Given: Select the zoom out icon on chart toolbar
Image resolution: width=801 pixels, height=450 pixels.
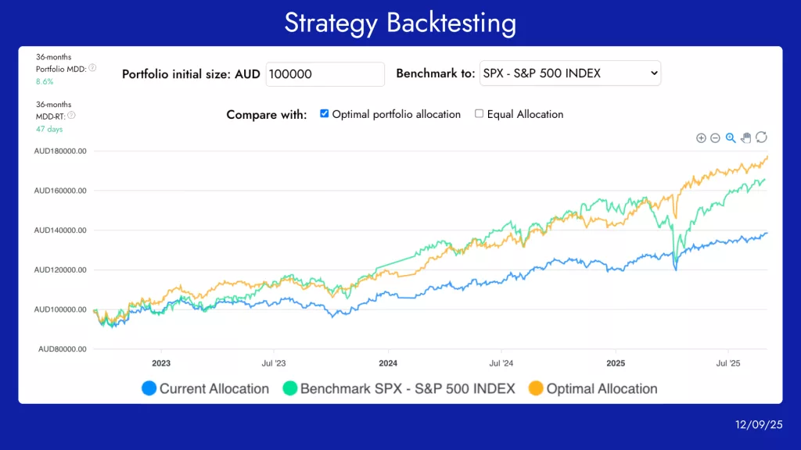Looking at the screenshot, I should click(x=715, y=137).
